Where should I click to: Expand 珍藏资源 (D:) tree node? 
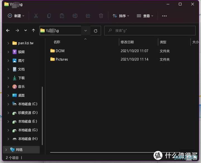pos(8,113)
